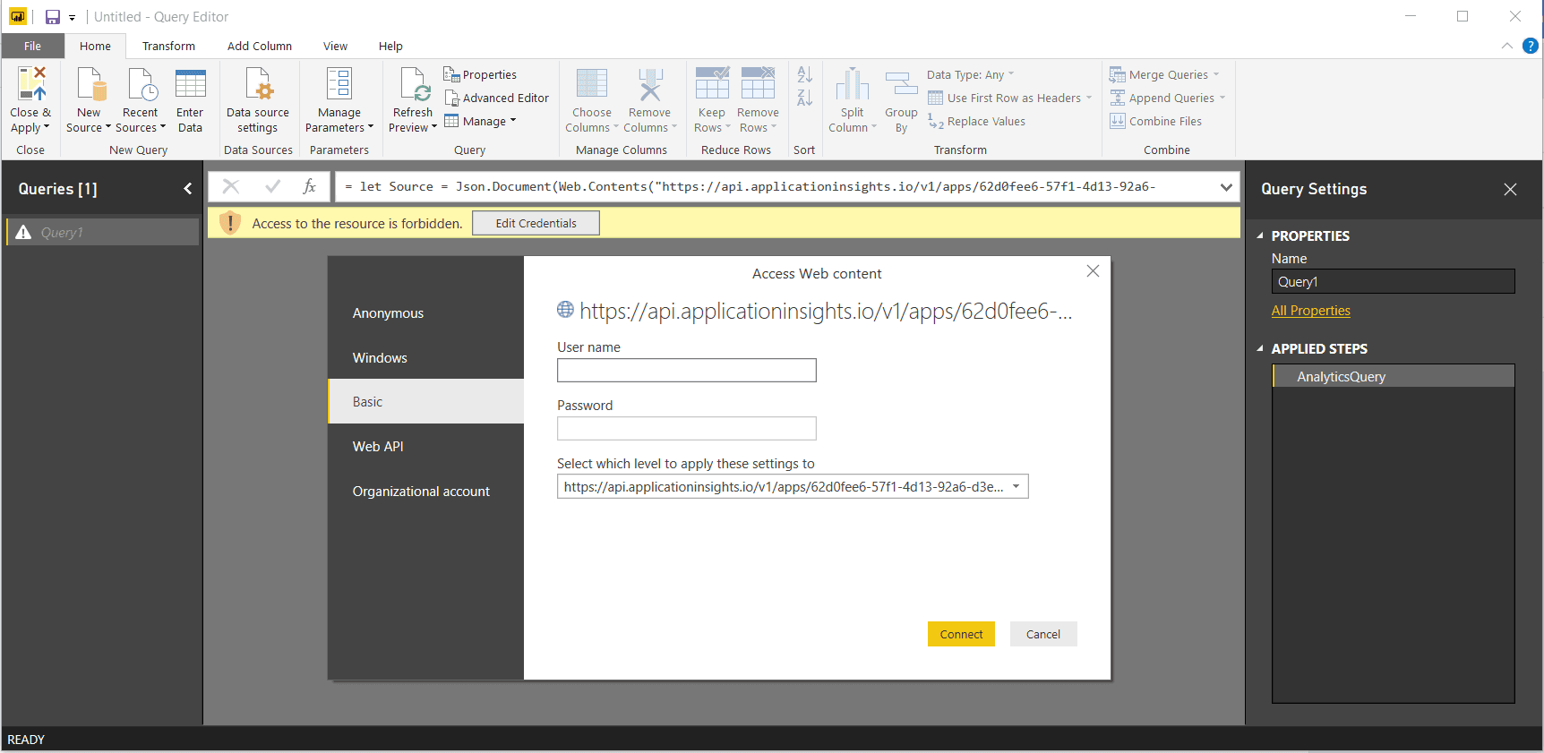This screenshot has height=753, width=1544.
Task: Confirm formula with checkmark icon
Action: coord(273,186)
